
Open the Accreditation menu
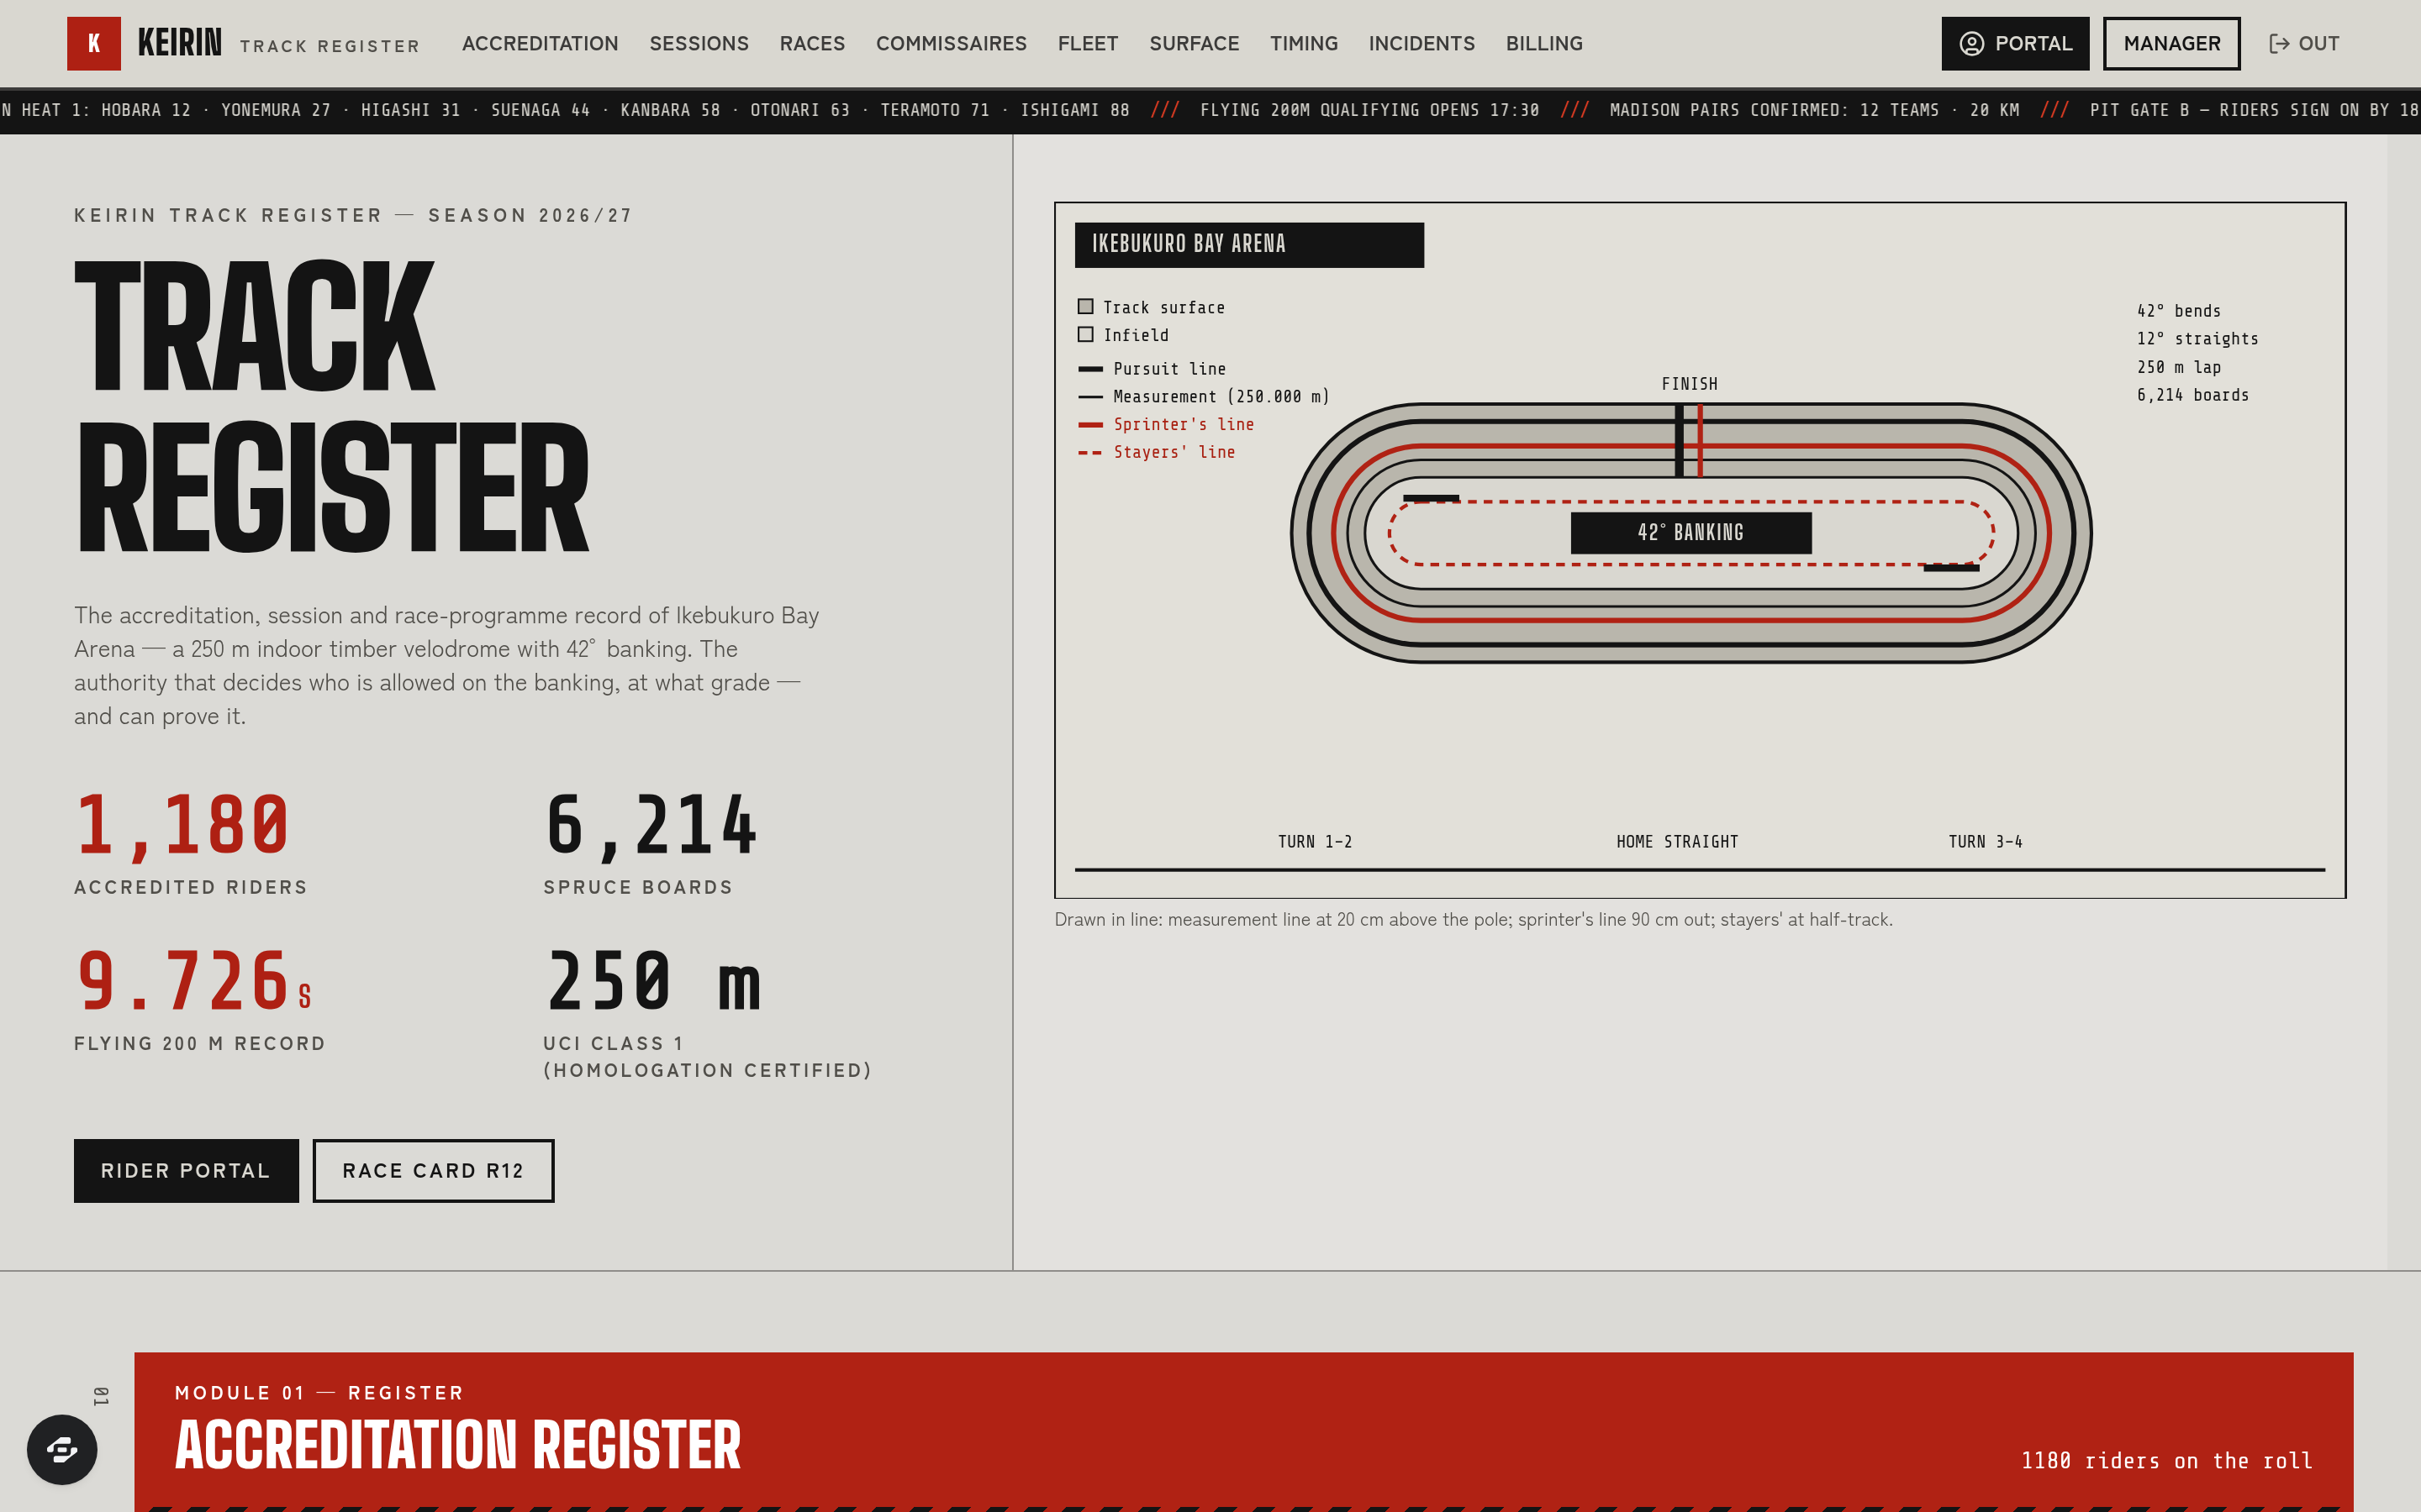(x=541, y=44)
